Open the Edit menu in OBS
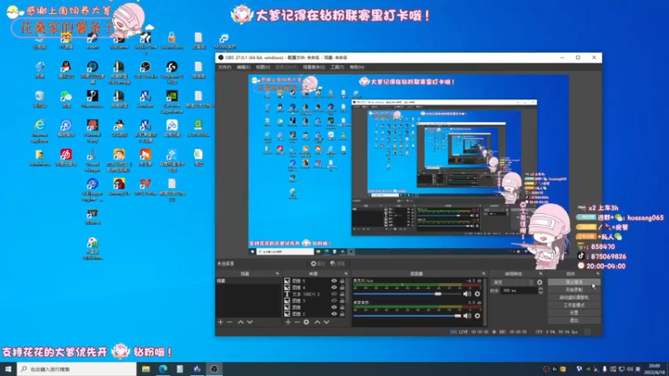Image resolution: width=669 pixels, height=376 pixels. click(243, 68)
